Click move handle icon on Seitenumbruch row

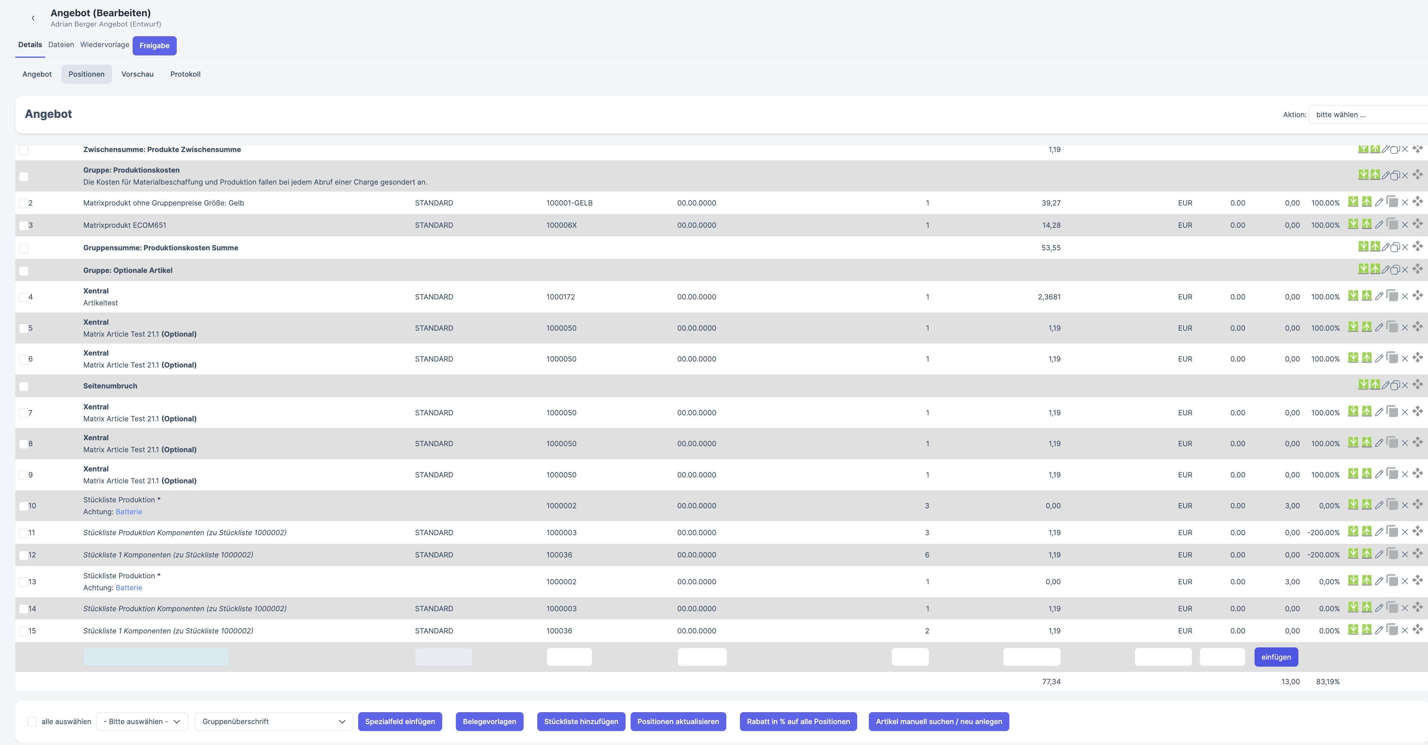1417,384
